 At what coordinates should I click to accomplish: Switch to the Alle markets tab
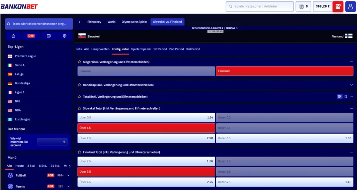tap(86, 49)
